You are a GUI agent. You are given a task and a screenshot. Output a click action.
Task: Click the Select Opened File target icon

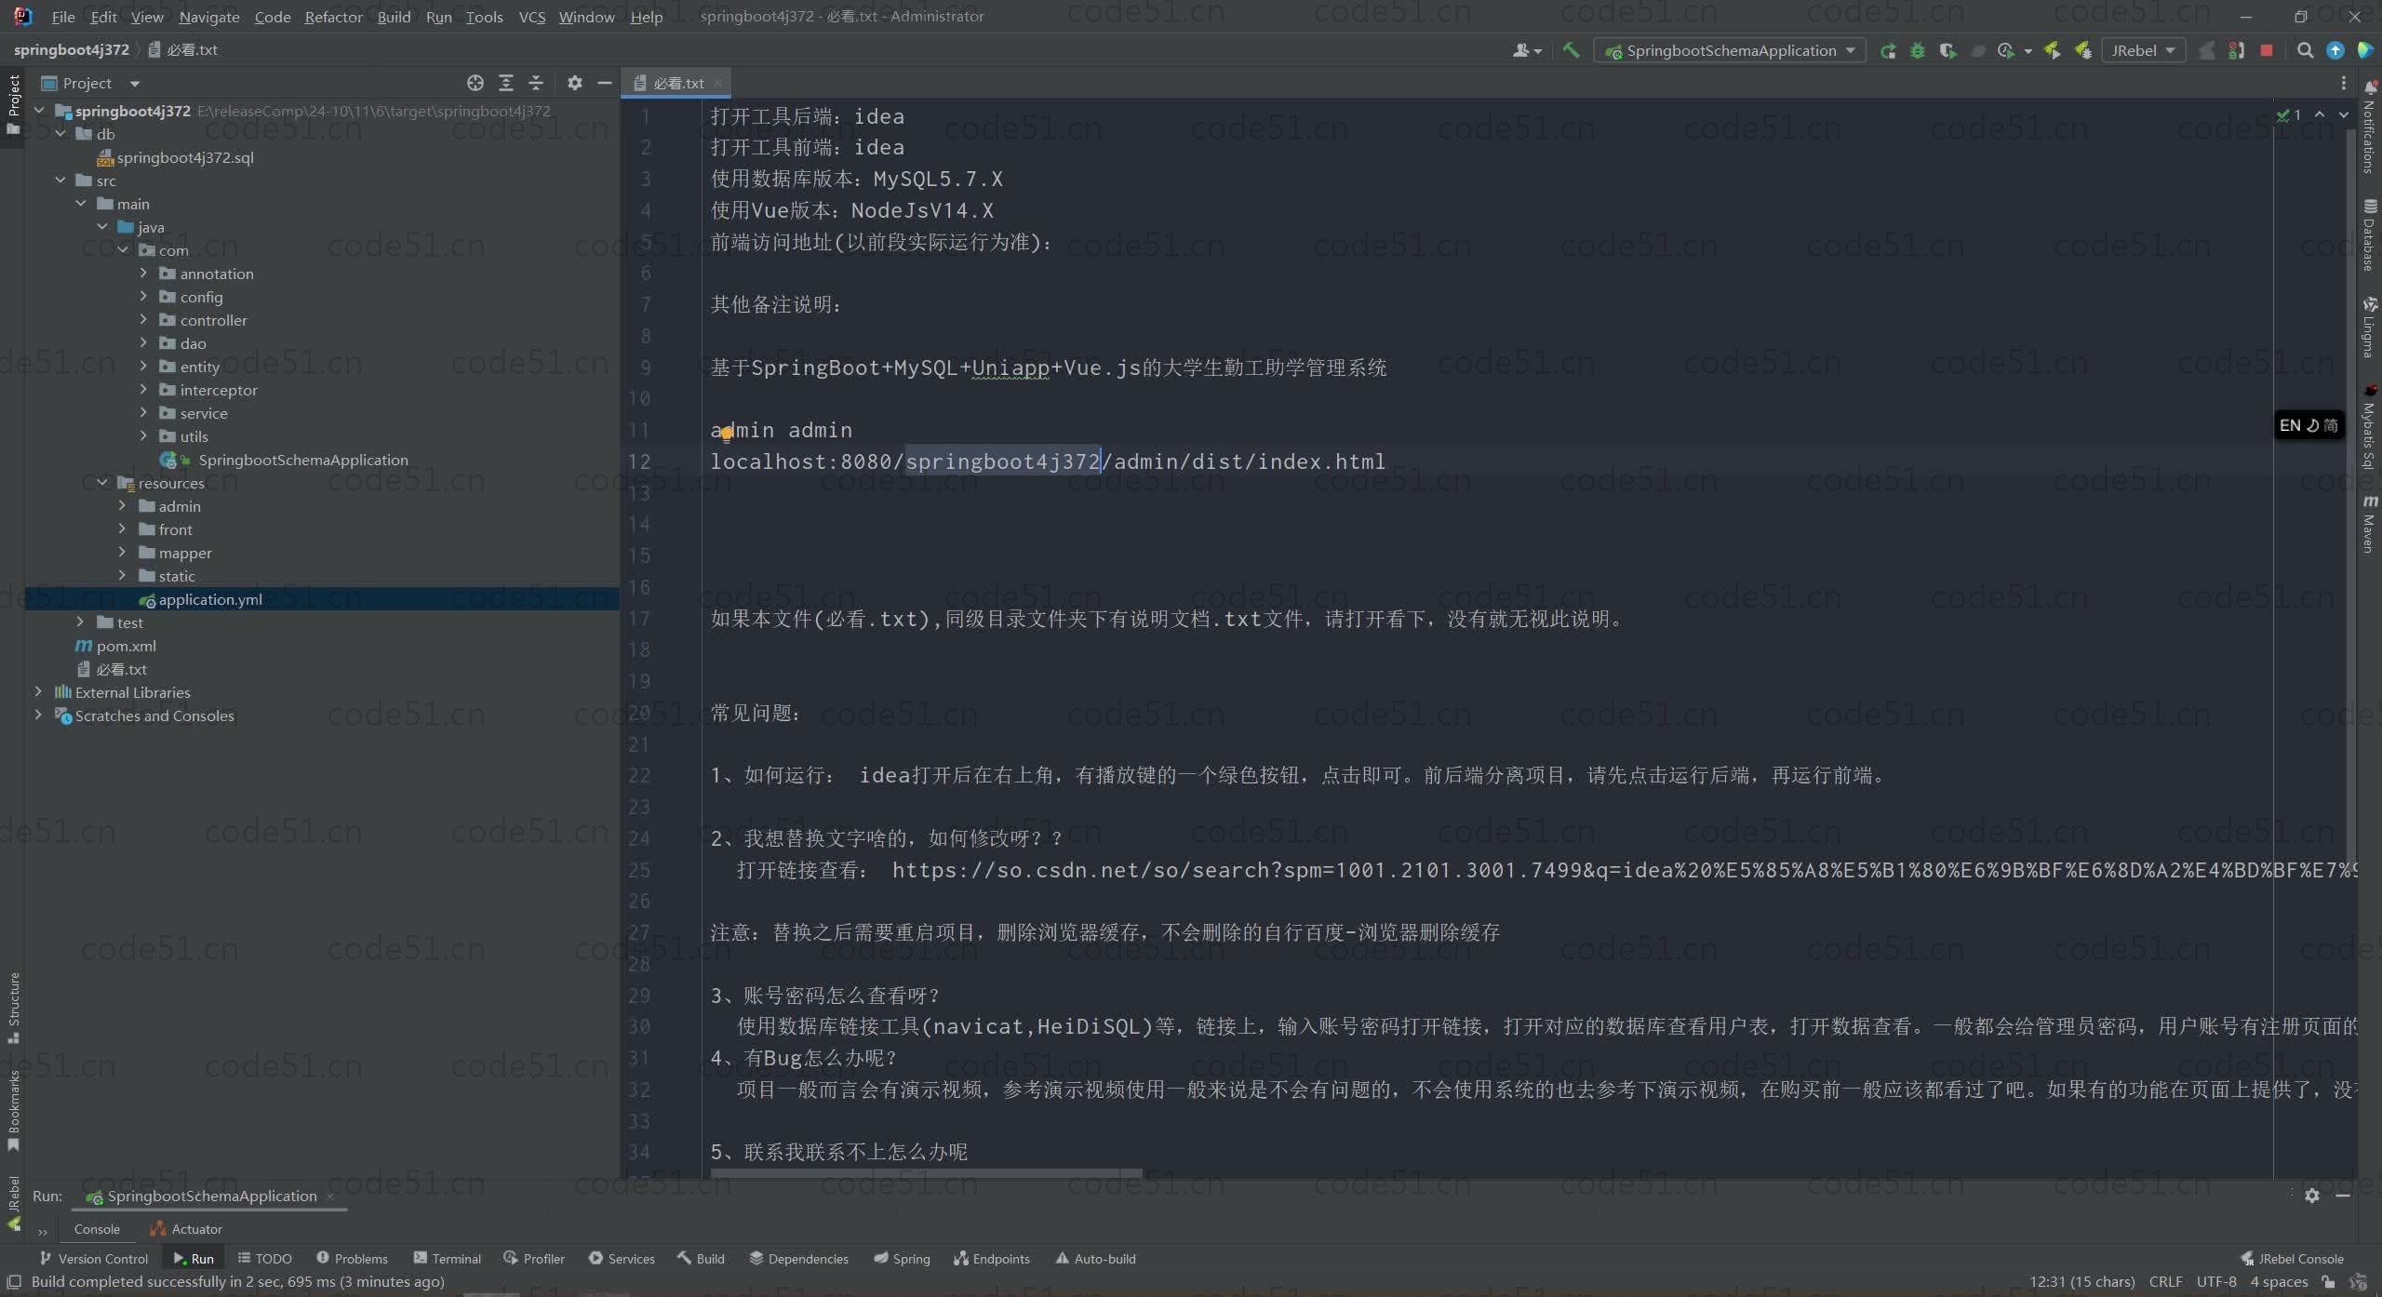475,83
